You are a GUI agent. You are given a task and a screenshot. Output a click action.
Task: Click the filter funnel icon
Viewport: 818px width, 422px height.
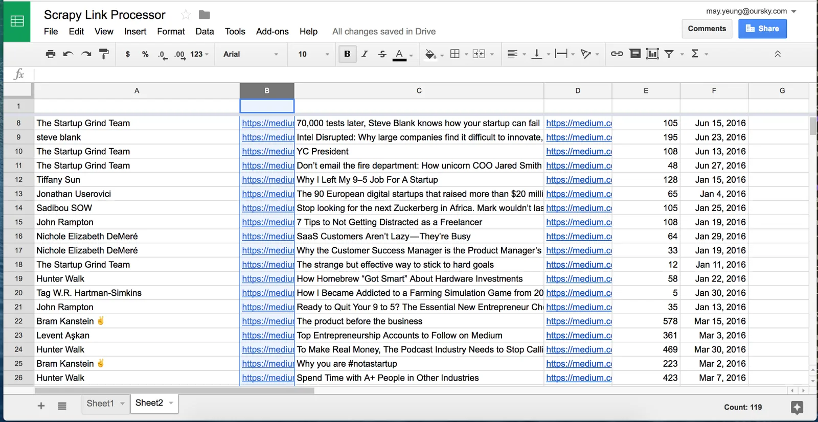pyautogui.click(x=669, y=54)
